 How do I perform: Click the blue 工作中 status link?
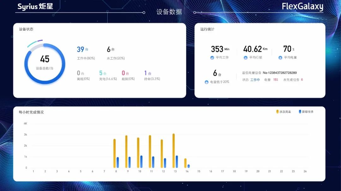click(x=255, y=80)
